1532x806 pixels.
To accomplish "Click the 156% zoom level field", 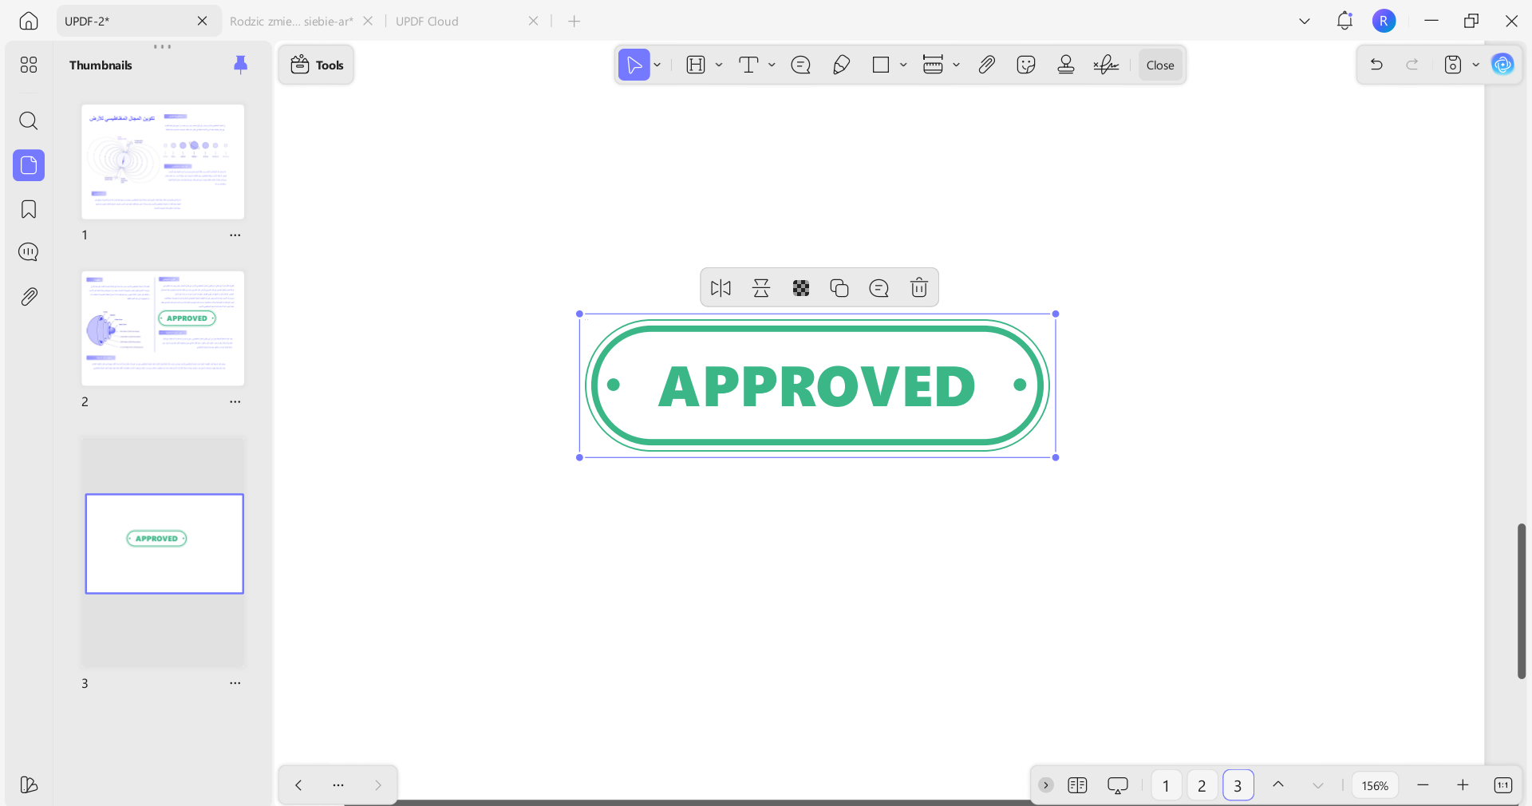I will click(1375, 785).
